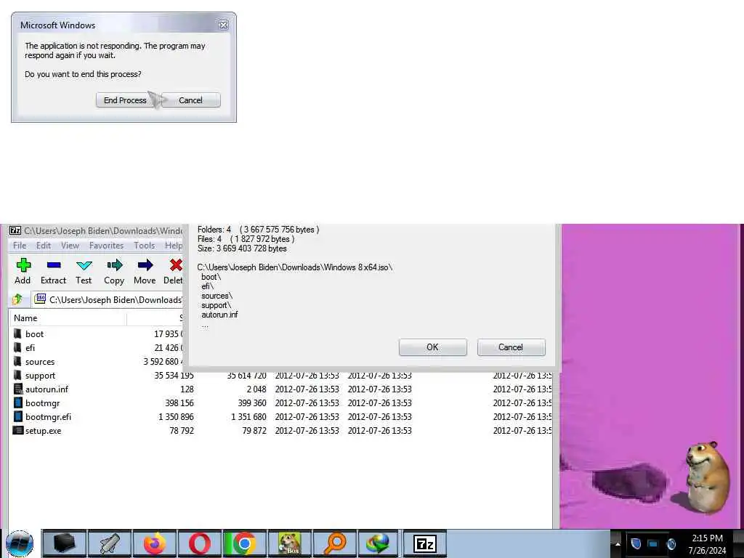
Task: Click size value 78 792 of setup.exe
Action: (182, 431)
